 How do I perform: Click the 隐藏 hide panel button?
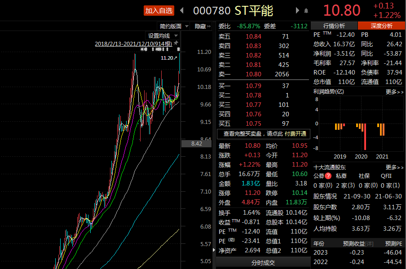203,26
